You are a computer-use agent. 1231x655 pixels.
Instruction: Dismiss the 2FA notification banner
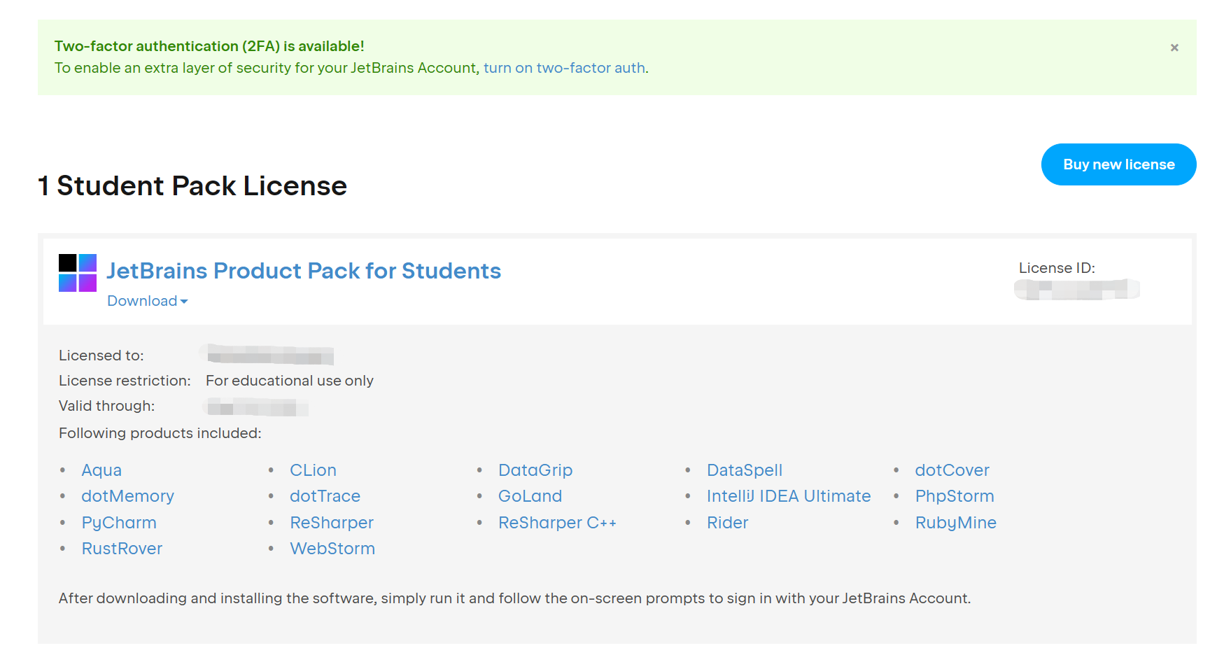(1174, 48)
